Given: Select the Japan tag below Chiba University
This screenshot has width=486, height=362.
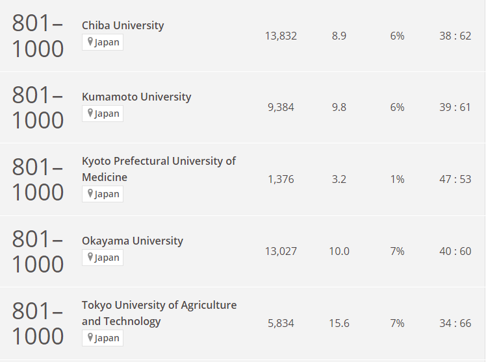Looking at the screenshot, I should click(x=107, y=42).
